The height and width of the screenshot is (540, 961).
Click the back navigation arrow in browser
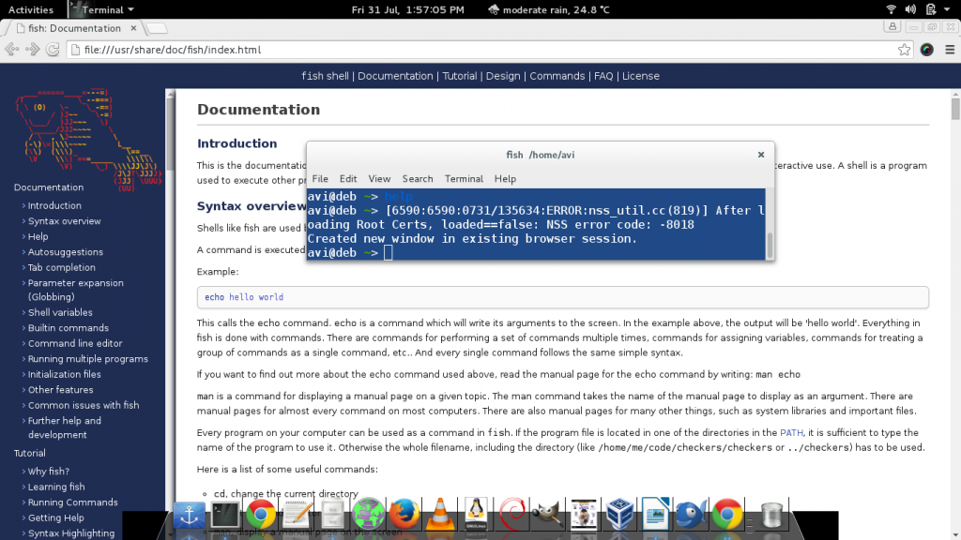[x=12, y=50]
